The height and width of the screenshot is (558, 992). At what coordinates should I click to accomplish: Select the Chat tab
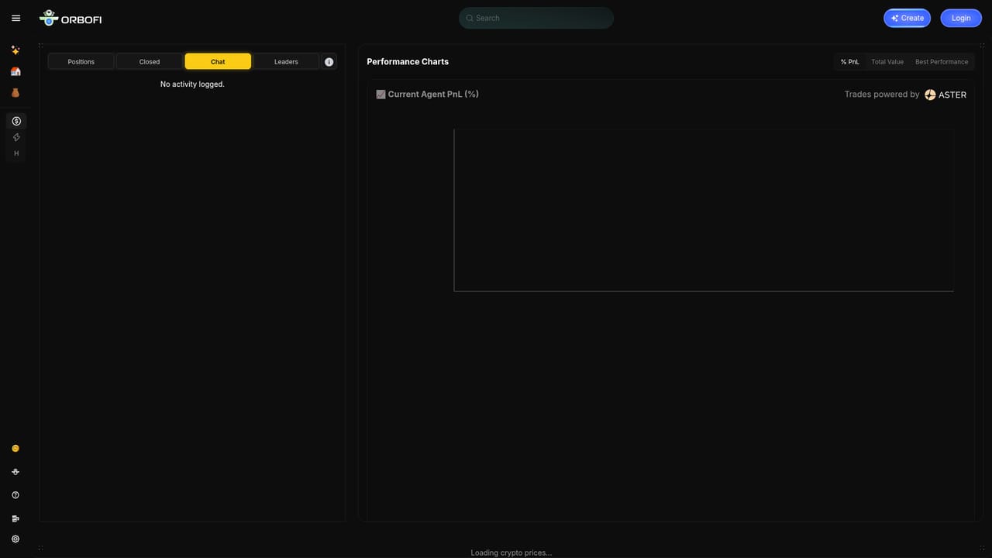(218, 61)
